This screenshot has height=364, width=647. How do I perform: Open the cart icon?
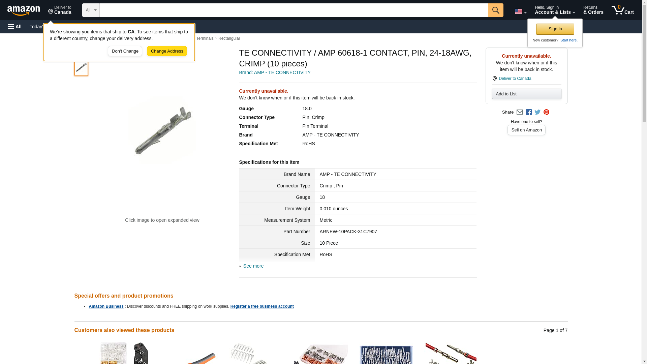click(x=622, y=10)
